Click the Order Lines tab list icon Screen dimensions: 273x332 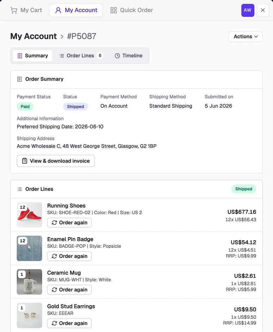click(x=61, y=56)
